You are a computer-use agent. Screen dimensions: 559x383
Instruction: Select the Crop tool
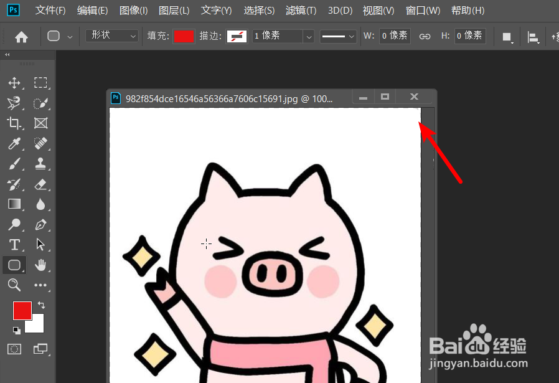click(14, 123)
